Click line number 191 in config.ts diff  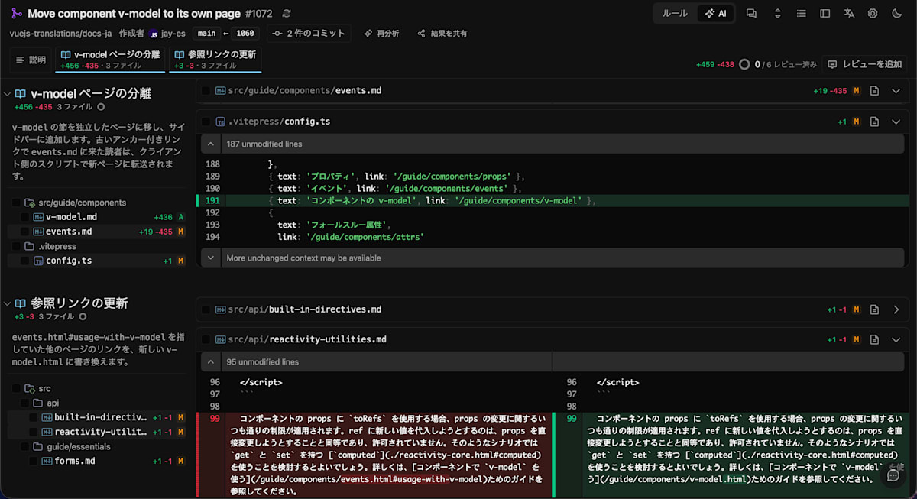pos(212,200)
